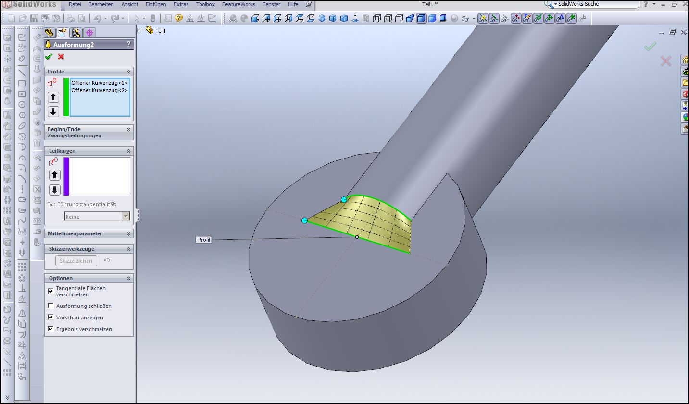Switch to Shaded With Edges display mode
689x404 pixels.
tap(421, 18)
